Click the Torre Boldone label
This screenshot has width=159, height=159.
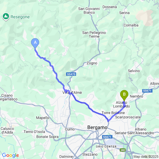(113, 113)
